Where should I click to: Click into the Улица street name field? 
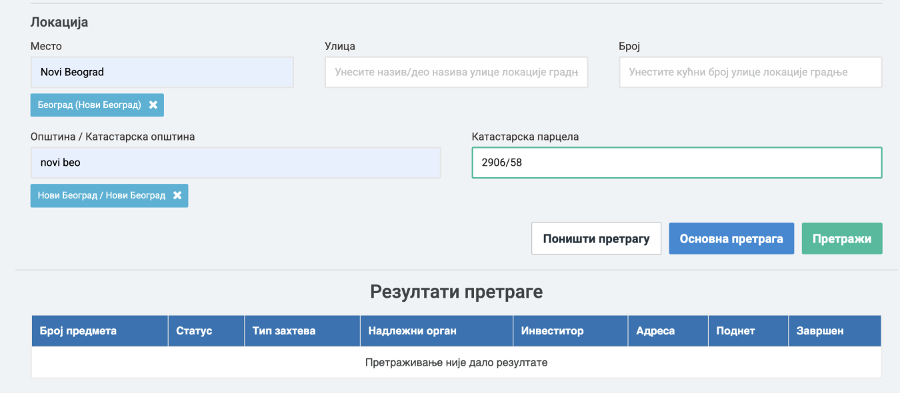pyautogui.click(x=456, y=72)
